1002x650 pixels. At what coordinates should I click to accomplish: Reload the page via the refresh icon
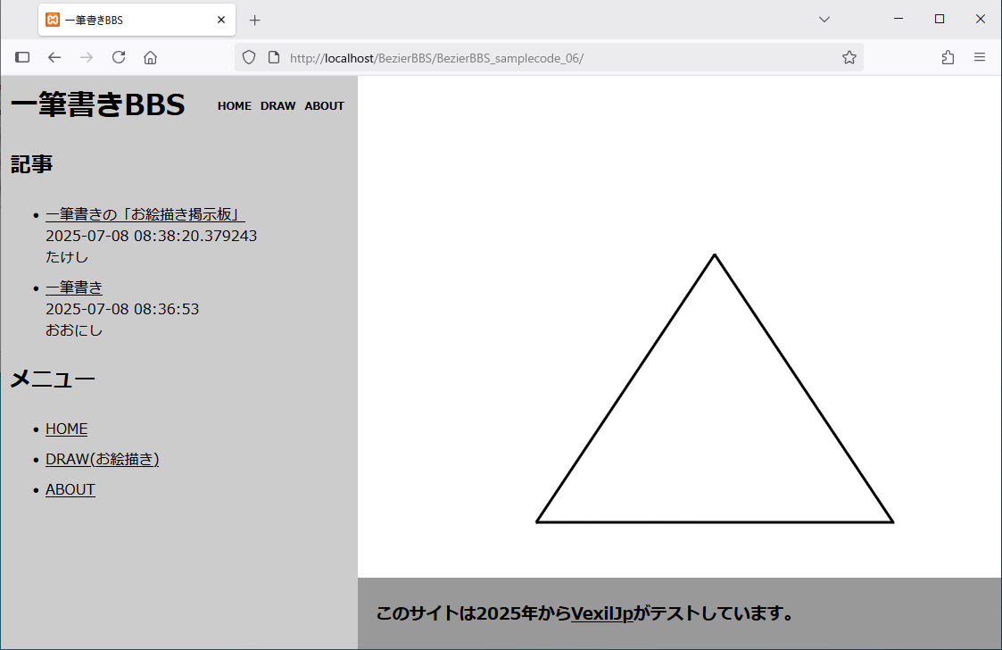[119, 56]
